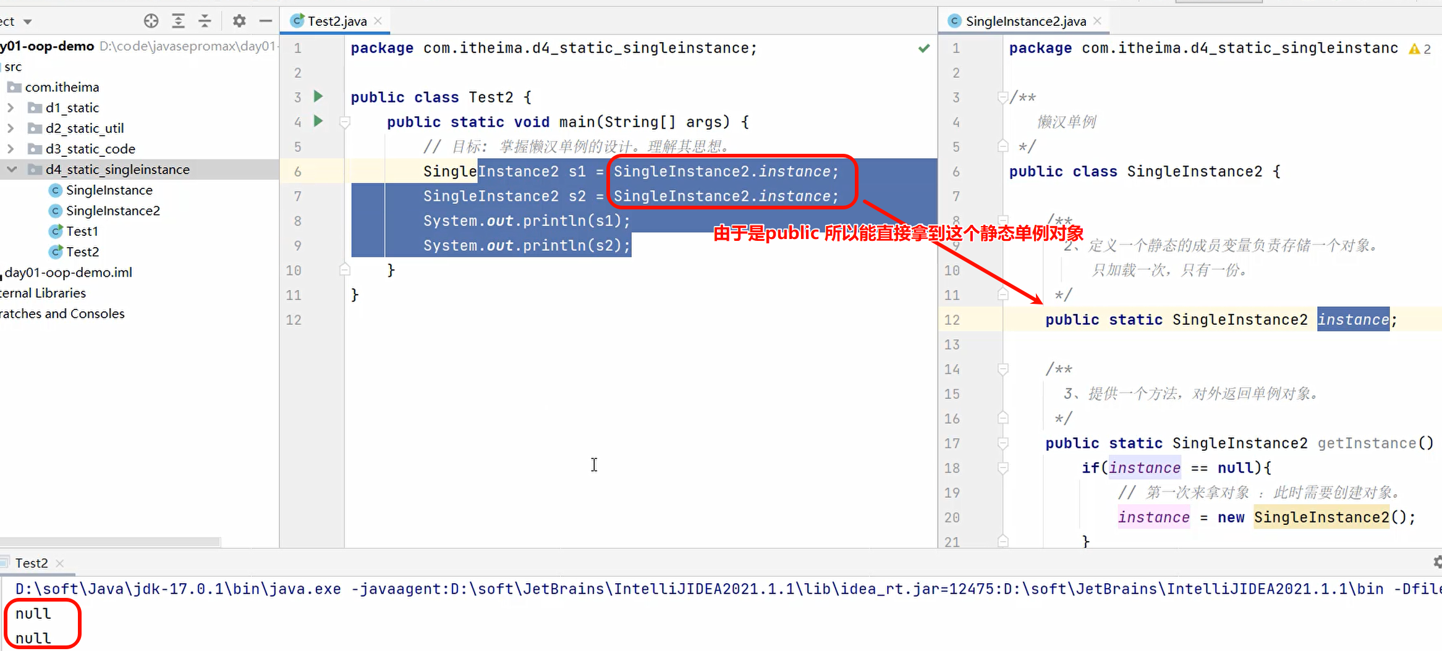Screen dimensions: 1442x651
Task: Select the com.itheima package
Action: pos(62,87)
